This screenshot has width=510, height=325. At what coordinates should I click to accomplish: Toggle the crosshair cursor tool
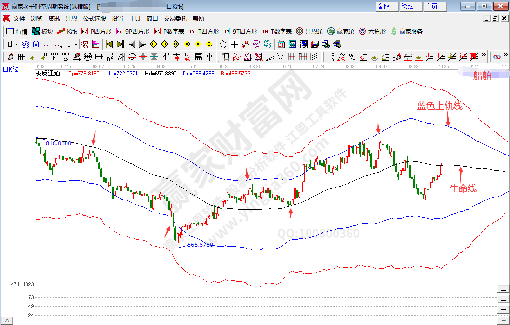pyautogui.click(x=234, y=44)
